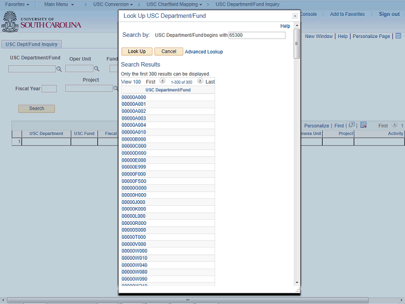
Task: Open Oper Unit lookup magnifier icon
Action: coord(97,69)
